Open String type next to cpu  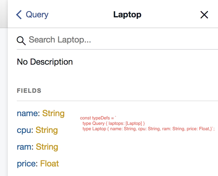47,130
